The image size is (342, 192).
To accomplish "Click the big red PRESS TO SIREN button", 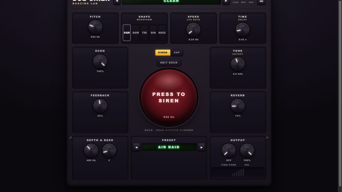I will (169, 97).
